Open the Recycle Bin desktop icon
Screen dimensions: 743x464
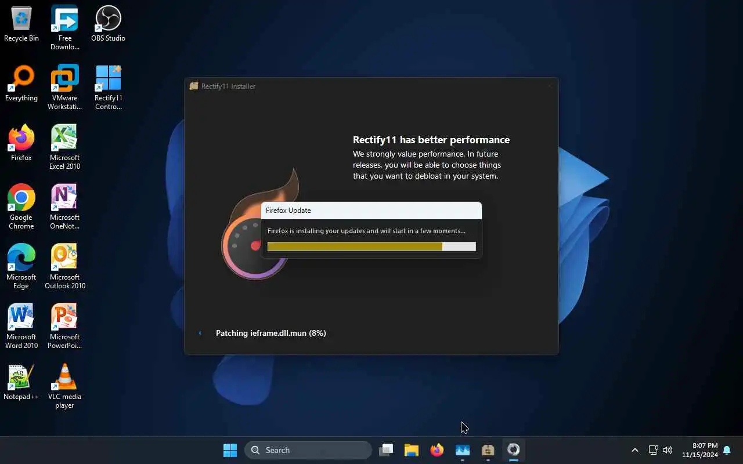(21, 24)
